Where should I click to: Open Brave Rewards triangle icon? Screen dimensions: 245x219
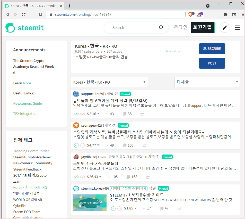(x=200, y=14)
